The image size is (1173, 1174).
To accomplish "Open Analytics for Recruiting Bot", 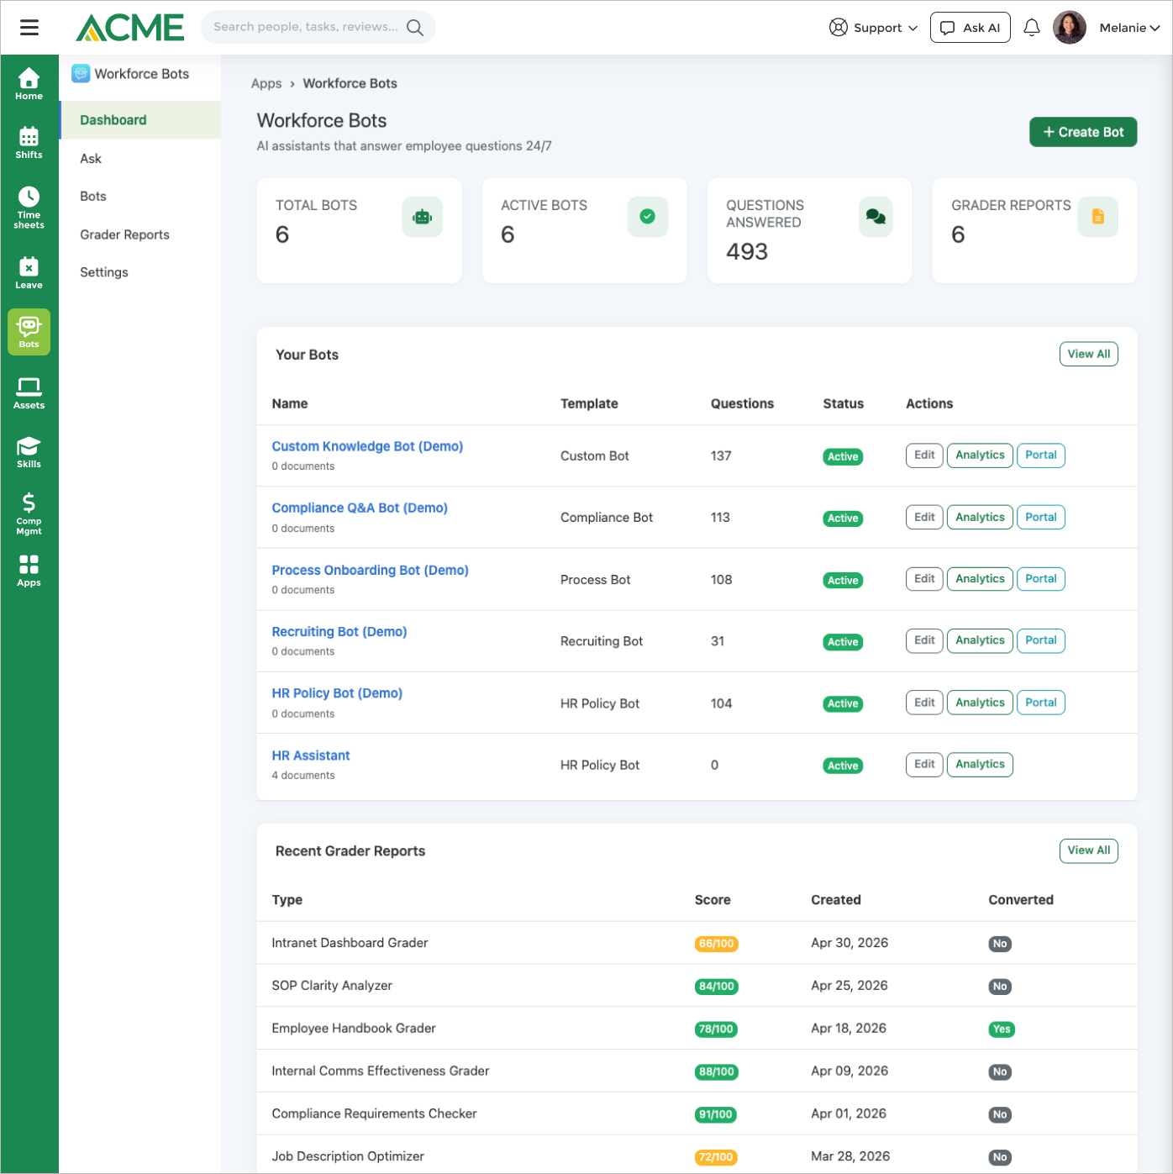I will pyautogui.click(x=980, y=640).
